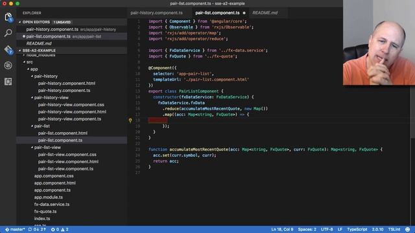This screenshot has height=233, width=415.
Task: Collapse the pair-list-view folder
Action: [32, 148]
